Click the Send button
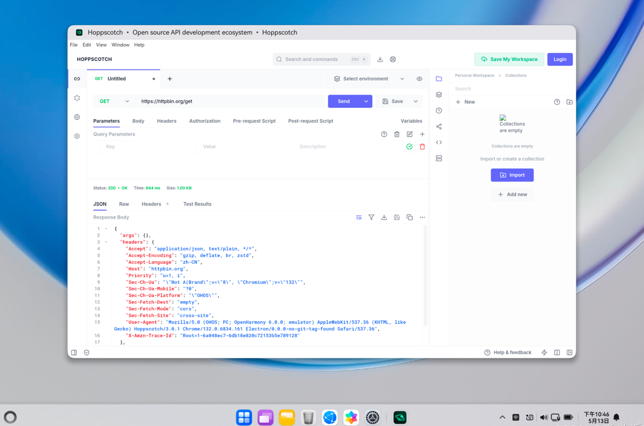The height and width of the screenshot is (426, 644). (344, 101)
